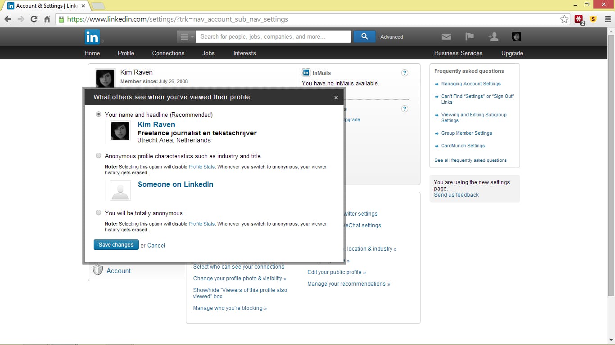
Task: Click 'Manage who you're blocking' link
Action: click(x=230, y=308)
